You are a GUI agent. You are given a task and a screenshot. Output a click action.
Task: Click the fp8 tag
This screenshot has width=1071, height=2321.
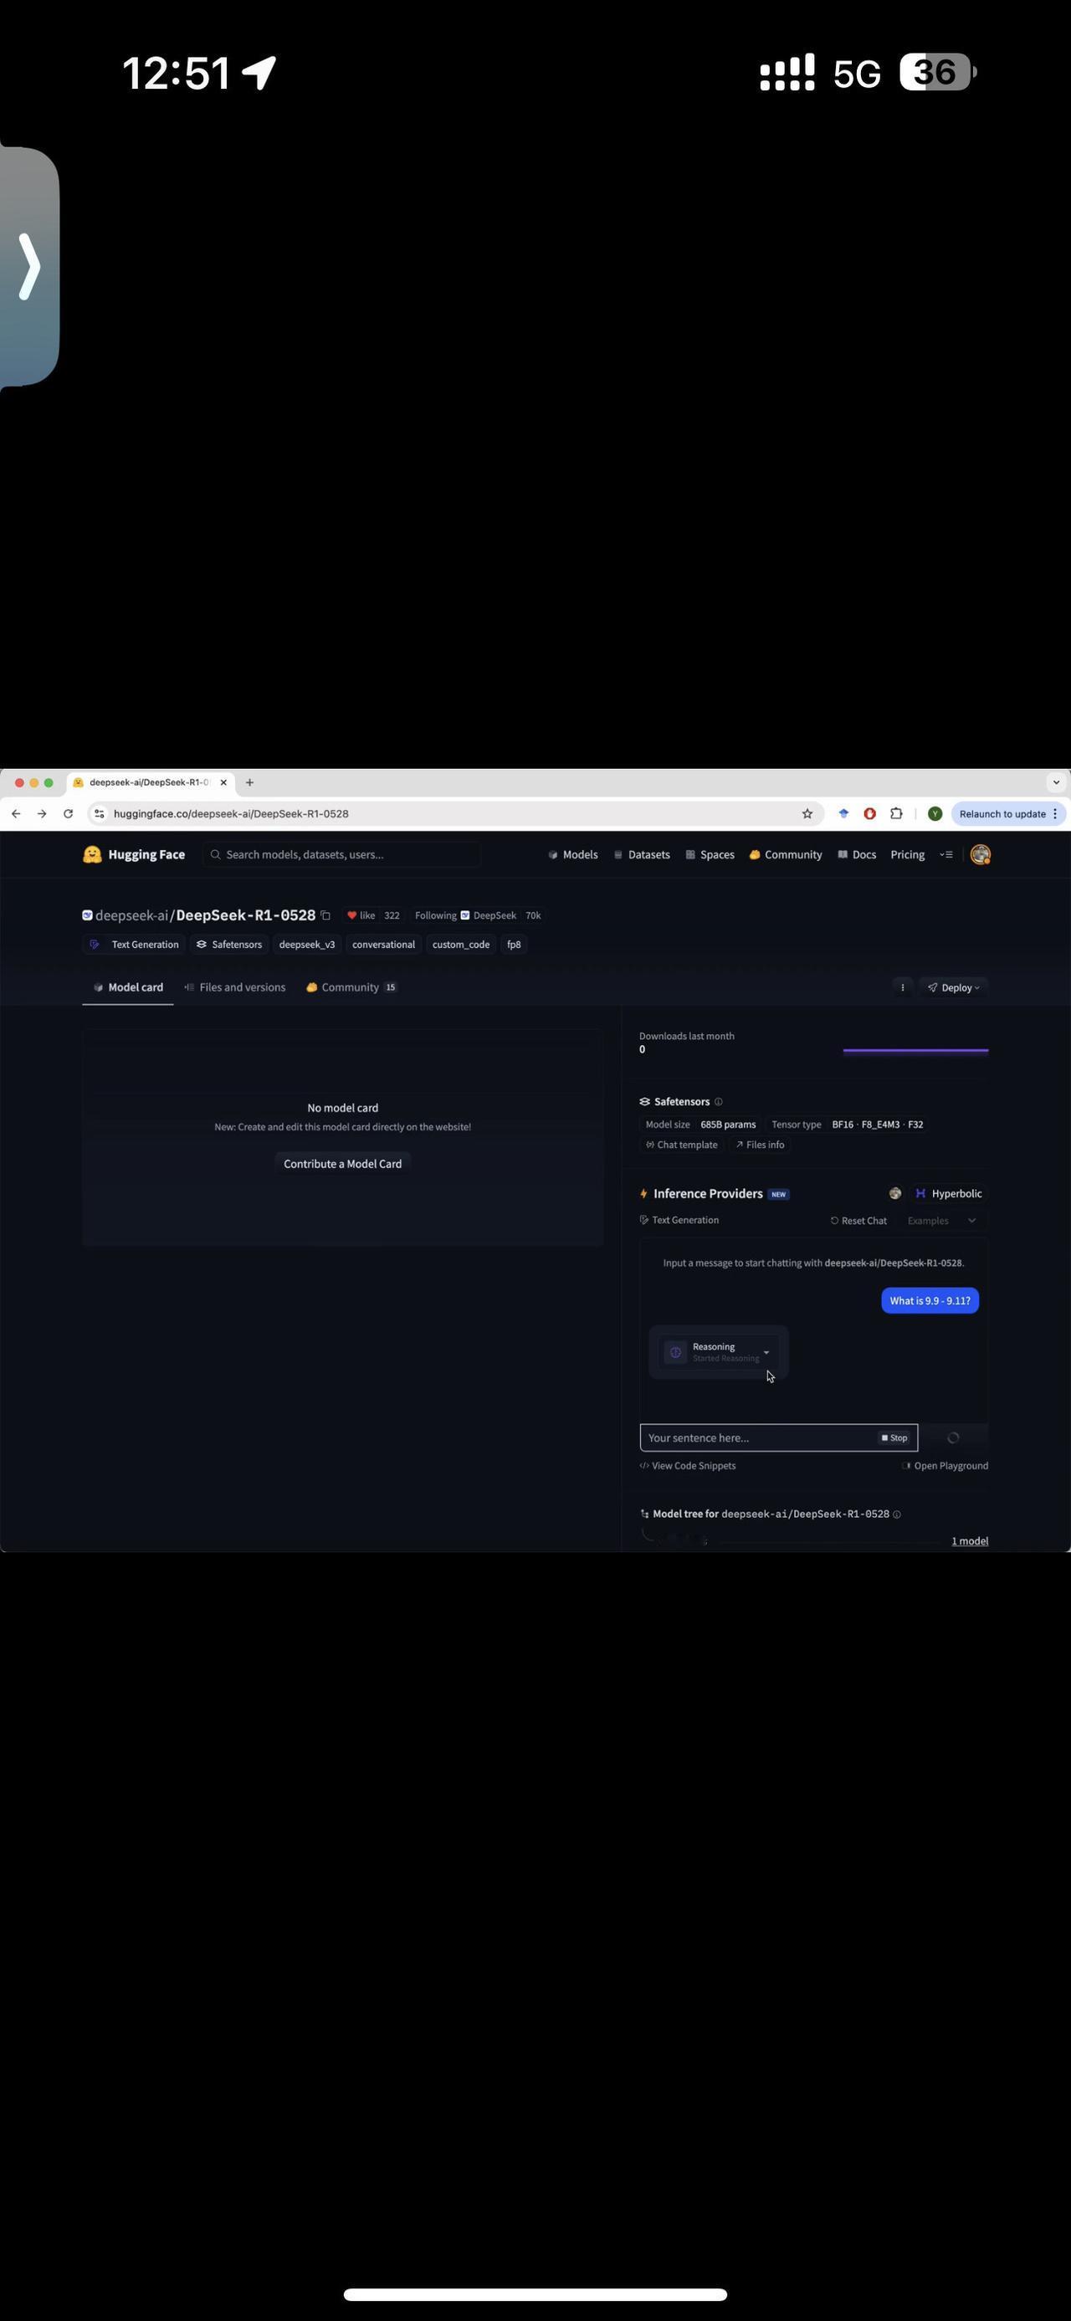tap(514, 945)
